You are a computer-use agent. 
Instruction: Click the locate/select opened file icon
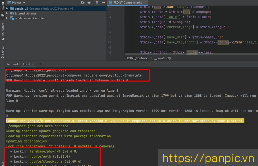pos(83,3)
